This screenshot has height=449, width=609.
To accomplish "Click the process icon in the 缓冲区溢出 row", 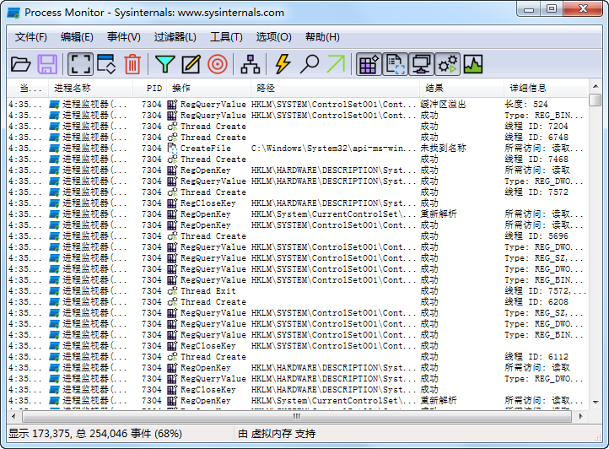I will click(x=54, y=104).
